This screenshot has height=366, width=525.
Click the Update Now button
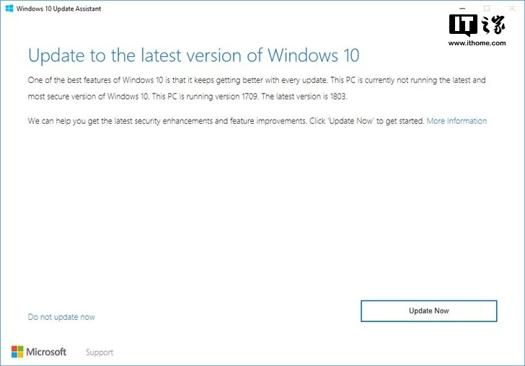429,311
